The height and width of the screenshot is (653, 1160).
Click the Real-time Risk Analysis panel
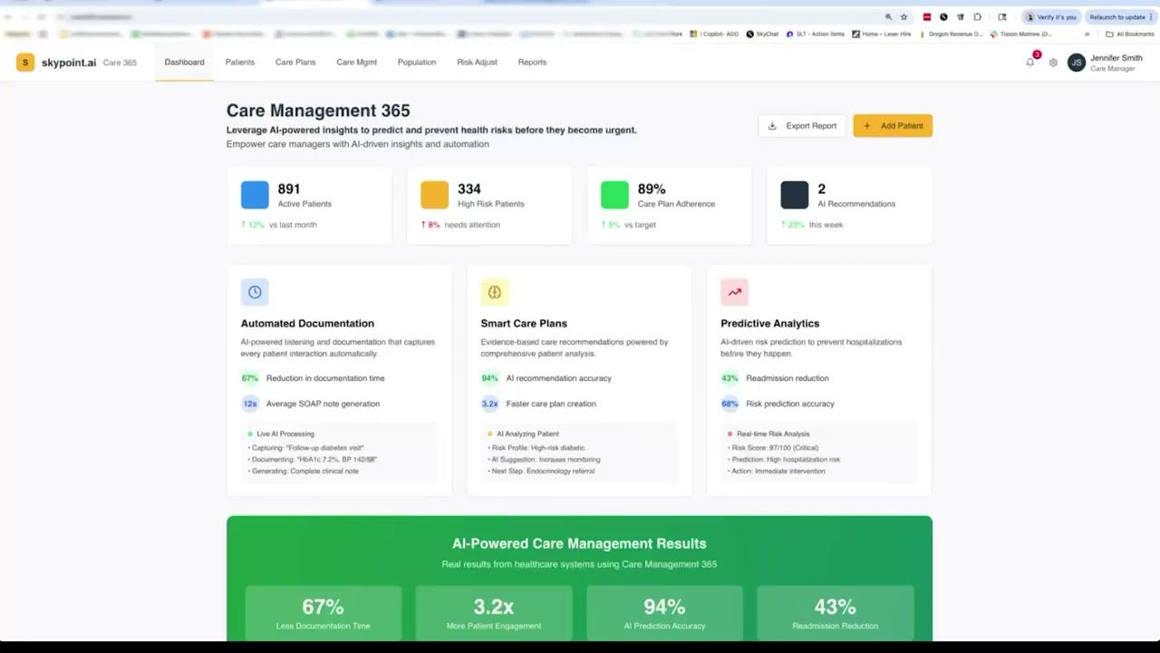click(819, 452)
